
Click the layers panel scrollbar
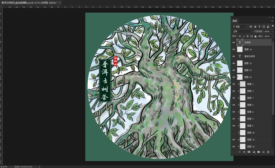click(273, 79)
